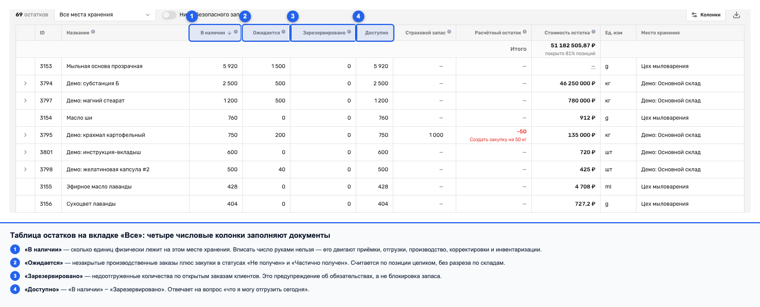Viewport: 760px width, 307px height.
Task: Click the info icon in Зарезервировано header
Action: (349, 32)
